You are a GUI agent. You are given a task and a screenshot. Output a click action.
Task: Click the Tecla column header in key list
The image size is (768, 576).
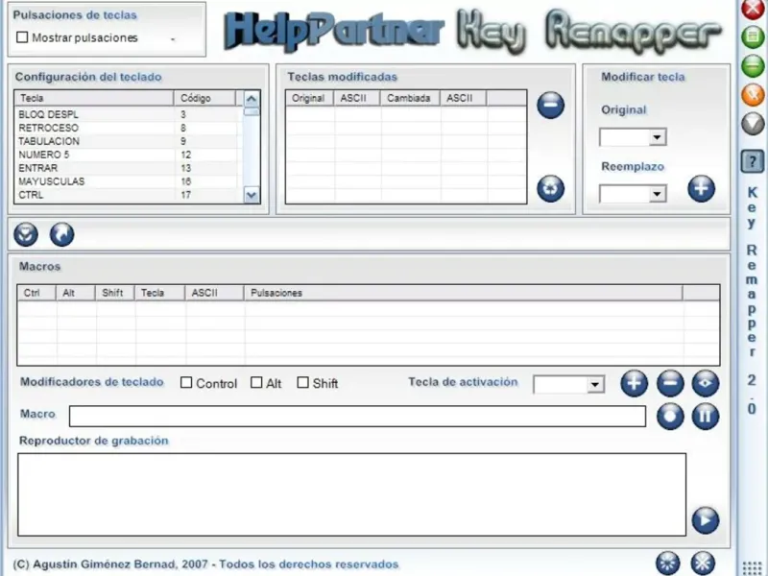click(94, 98)
